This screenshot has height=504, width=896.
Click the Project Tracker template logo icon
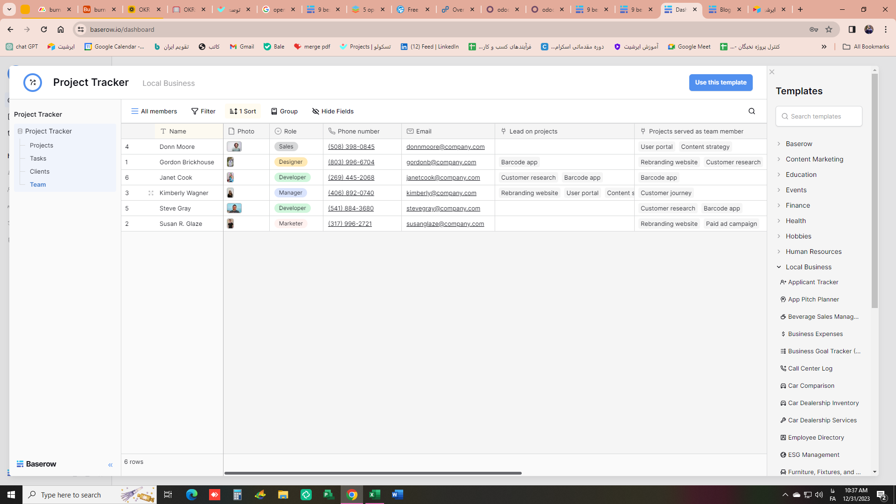point(33,83)
